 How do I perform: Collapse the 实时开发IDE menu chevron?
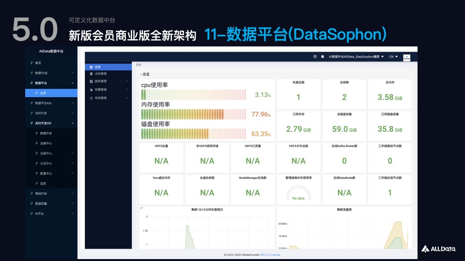[x=73, y=123]
